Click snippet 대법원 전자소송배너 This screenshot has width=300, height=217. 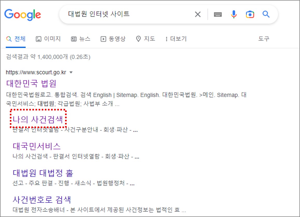point(99,210)
